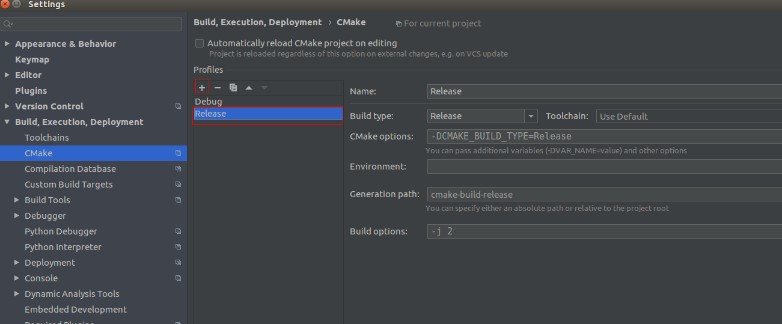Remove the selected CMake profile
Viewport: 782px width, 324px height.
[218, 88]
